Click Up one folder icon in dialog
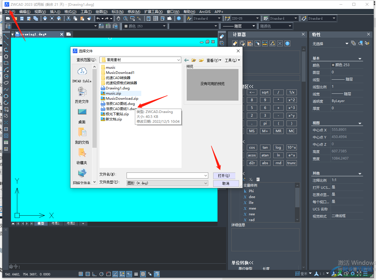The width and height of the screenshot is (376, 280). click(194, 60)
